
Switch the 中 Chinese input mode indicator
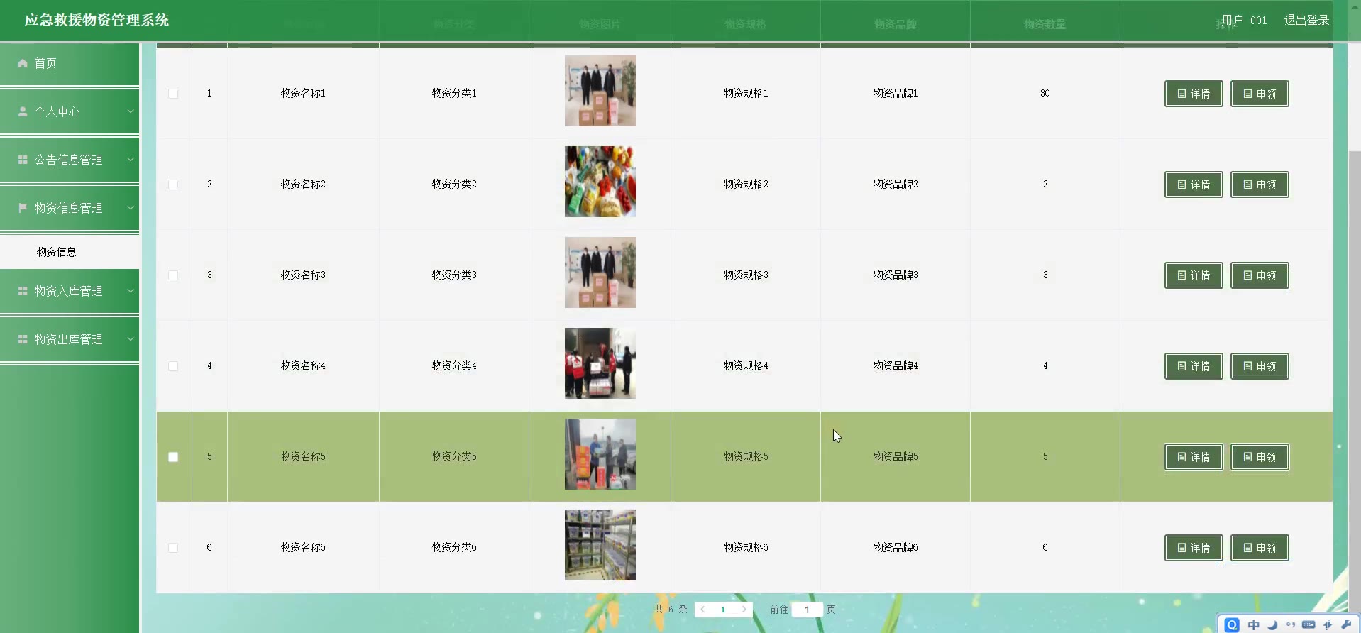(x=1254, y=624)
